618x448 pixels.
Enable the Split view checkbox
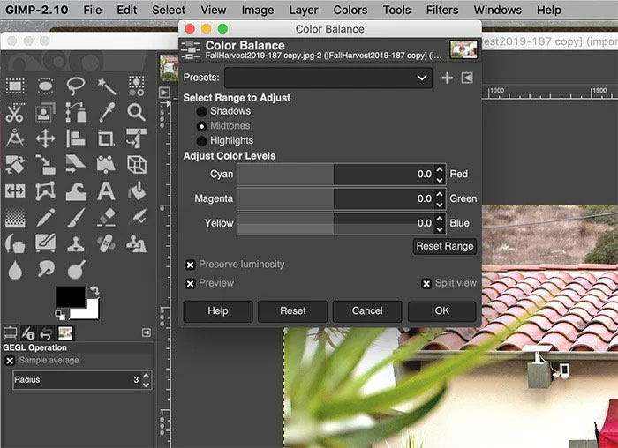(x=426, y=283)
